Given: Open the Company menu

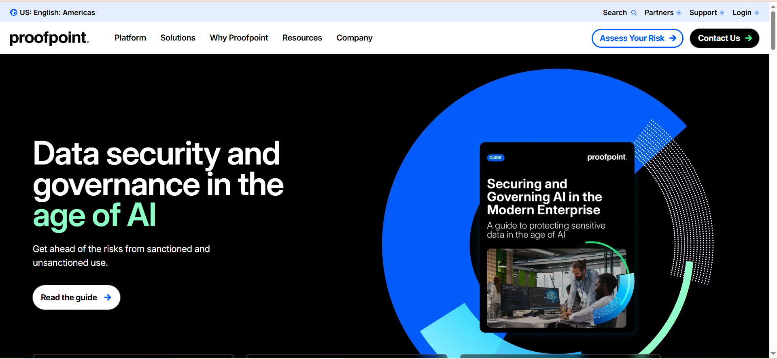Looking at the screenshot, I should coord(355,38).
